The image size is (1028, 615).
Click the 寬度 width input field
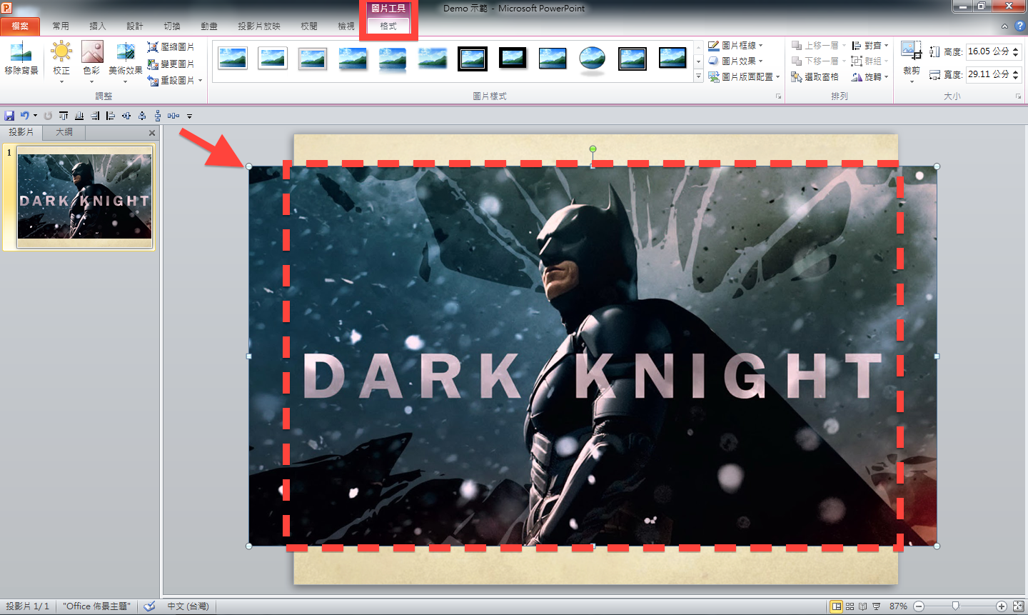[x=988, y=74]
